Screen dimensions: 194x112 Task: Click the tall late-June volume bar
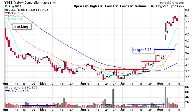tap(113, 98)
